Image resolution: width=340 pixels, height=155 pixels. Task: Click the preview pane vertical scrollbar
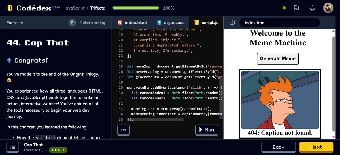[x=333, y=83]
